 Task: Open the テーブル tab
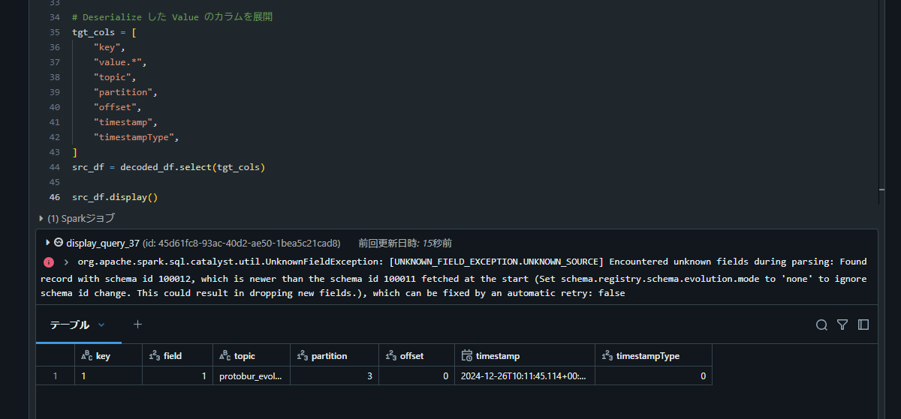point(69,325)
